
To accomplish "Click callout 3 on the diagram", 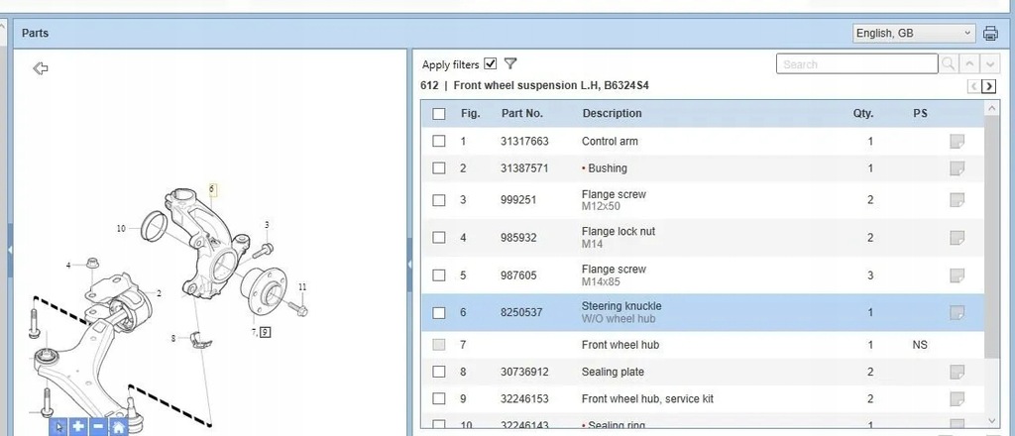I will [x=266, y=225].
